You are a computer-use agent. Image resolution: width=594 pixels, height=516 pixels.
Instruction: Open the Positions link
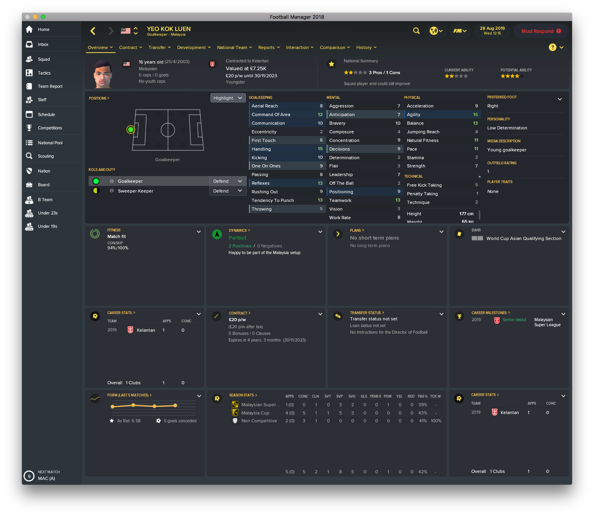(x=99, y=98)
